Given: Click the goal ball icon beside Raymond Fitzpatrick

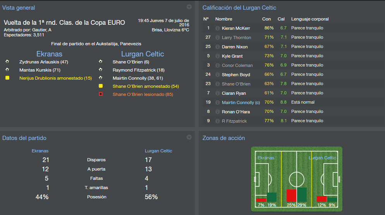Looking at the screenshot, I should coord(101,70).
